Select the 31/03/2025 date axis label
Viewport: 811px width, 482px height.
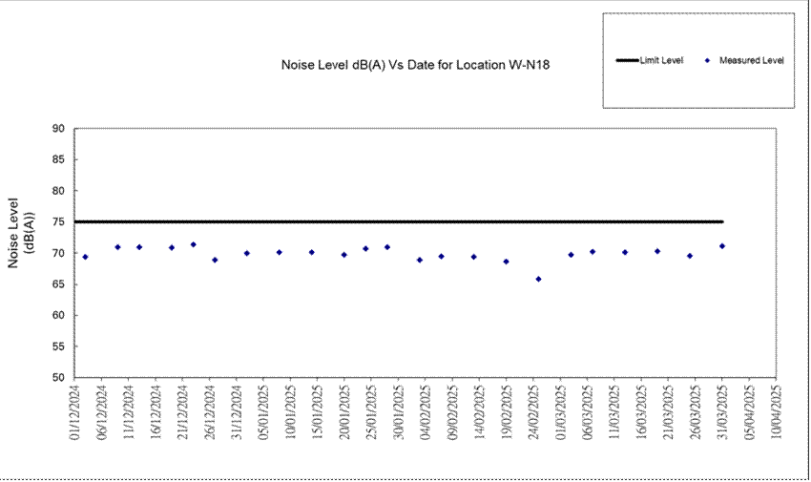click(x=722, y=409)
